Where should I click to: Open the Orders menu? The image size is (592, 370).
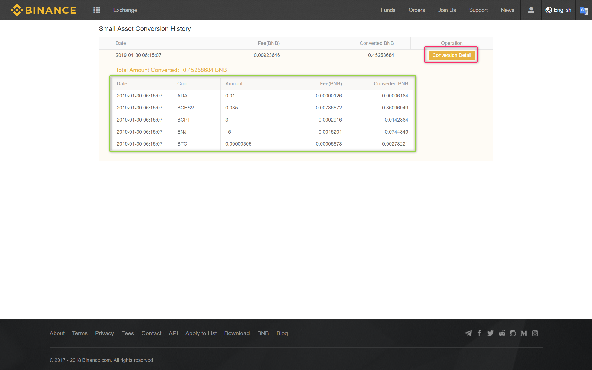pyautogui.click(x=417, y=10)
